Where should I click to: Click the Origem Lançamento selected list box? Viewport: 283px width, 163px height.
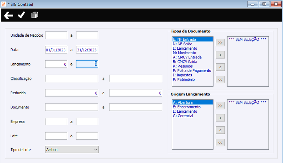[x=248, y=124]
